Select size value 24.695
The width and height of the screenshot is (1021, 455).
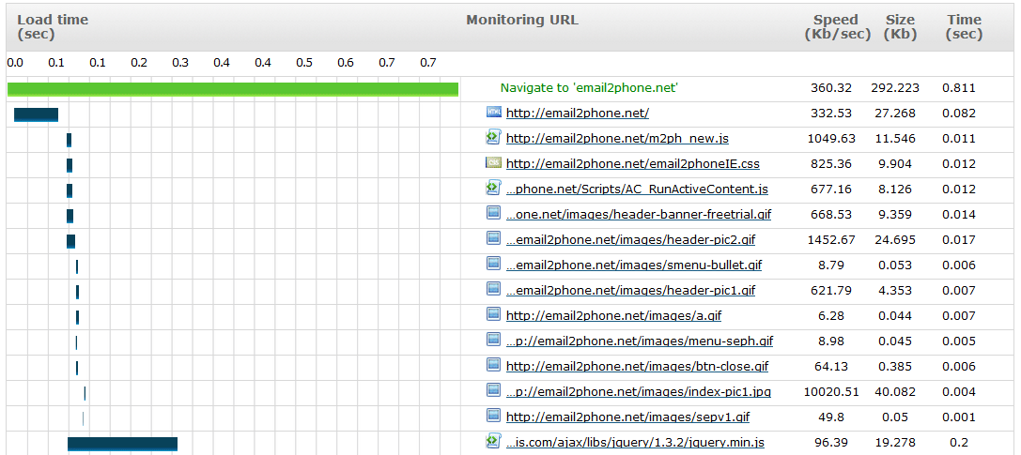(895, 240)
